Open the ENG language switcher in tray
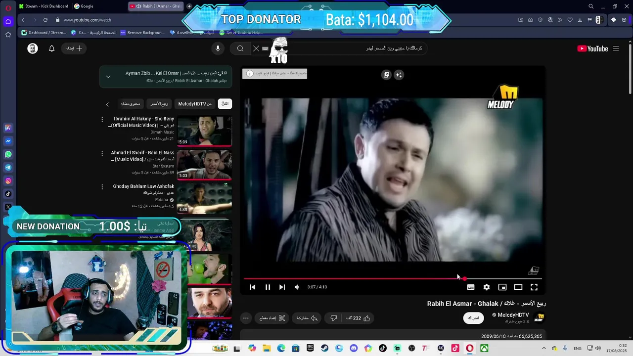Image resolution: width=633 pixels, height=356 pixels. 578,349
